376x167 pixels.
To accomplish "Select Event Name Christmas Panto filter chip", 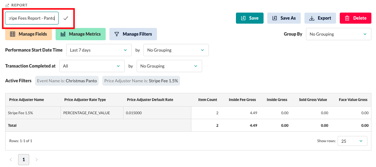I will 67,81.
